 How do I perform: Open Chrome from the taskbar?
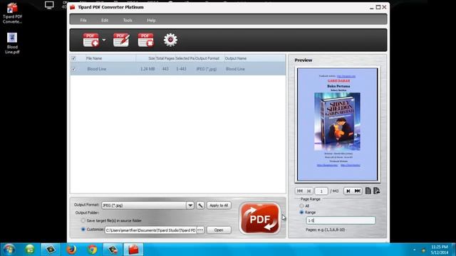[x=92, y=250]
